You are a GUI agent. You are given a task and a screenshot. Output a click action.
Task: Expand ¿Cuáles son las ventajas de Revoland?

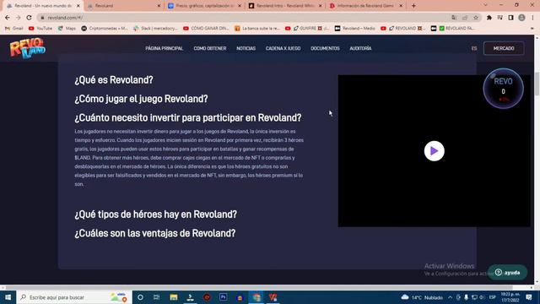[x=155, y=233]
